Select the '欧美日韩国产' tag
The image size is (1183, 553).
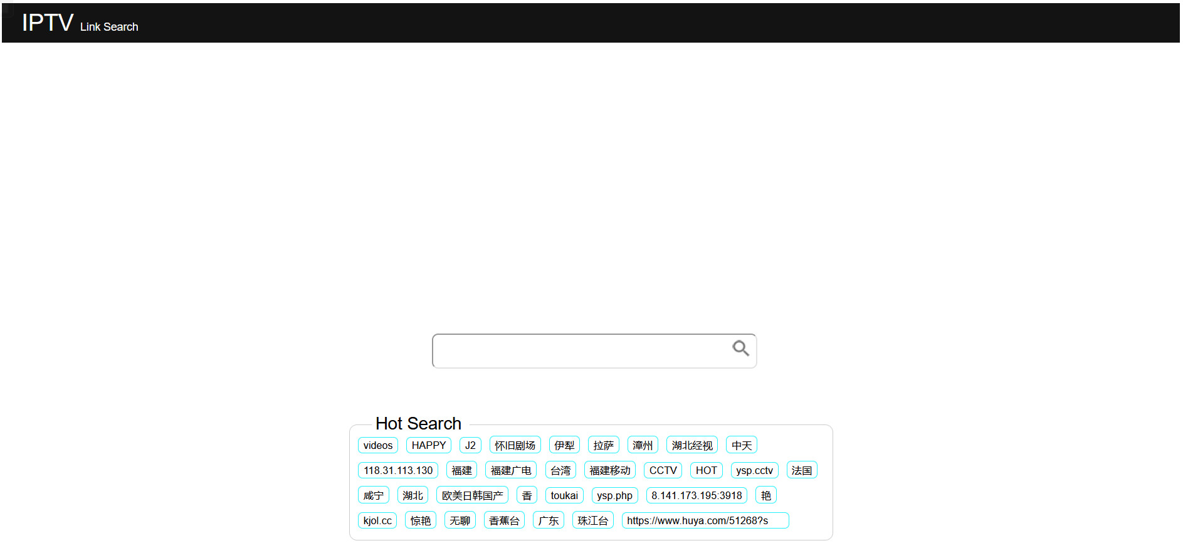472,495
